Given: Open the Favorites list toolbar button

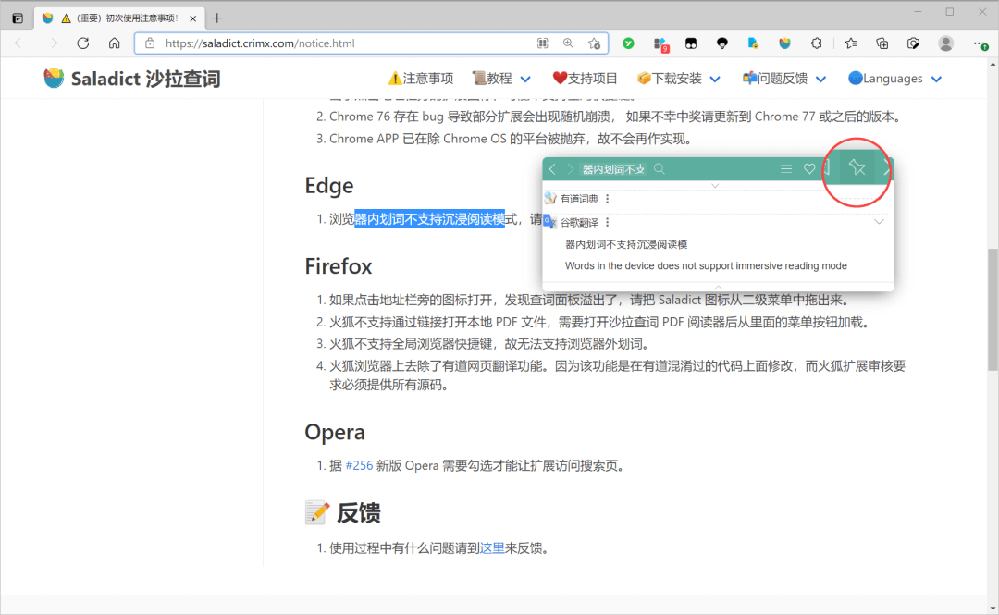Looking at the screenshot, I should tap(851, 43).
